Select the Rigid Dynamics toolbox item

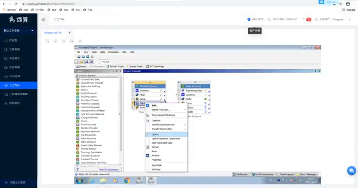pyautogui.click(x=88, y=135)
